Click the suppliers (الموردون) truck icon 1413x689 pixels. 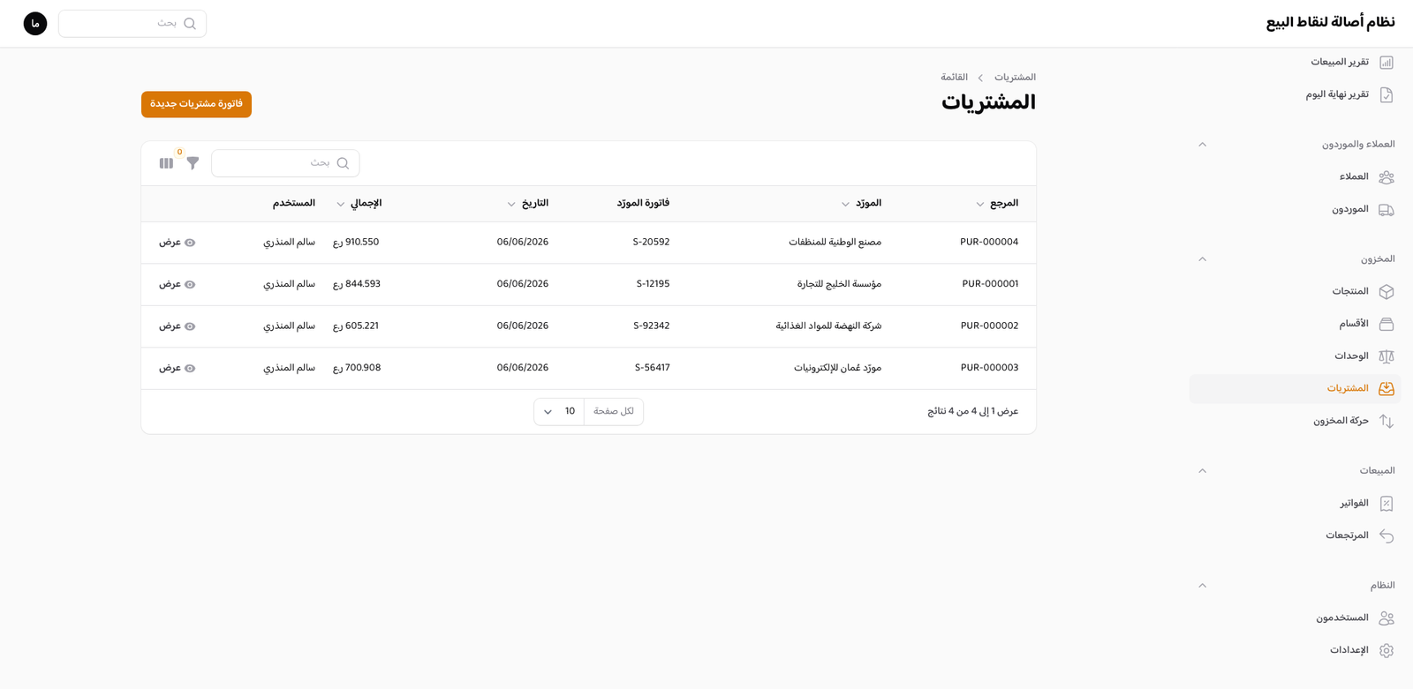[x=1387, y=210]
